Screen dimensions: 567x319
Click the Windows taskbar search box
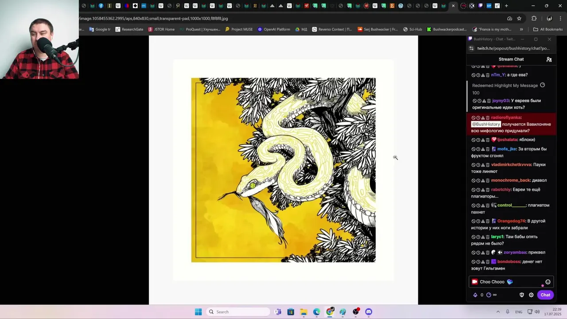click(238, 312)
